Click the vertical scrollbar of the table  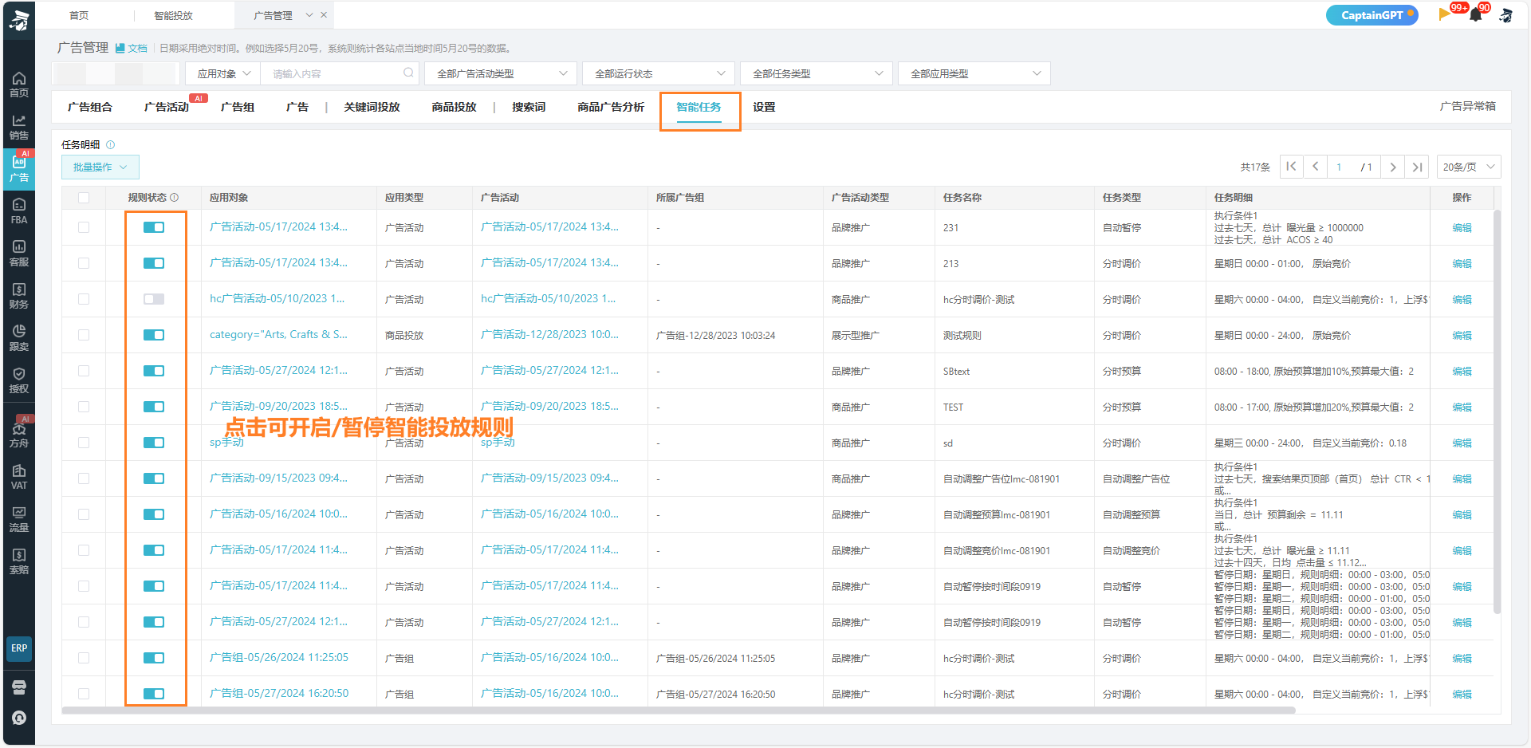click(1497, 411)
